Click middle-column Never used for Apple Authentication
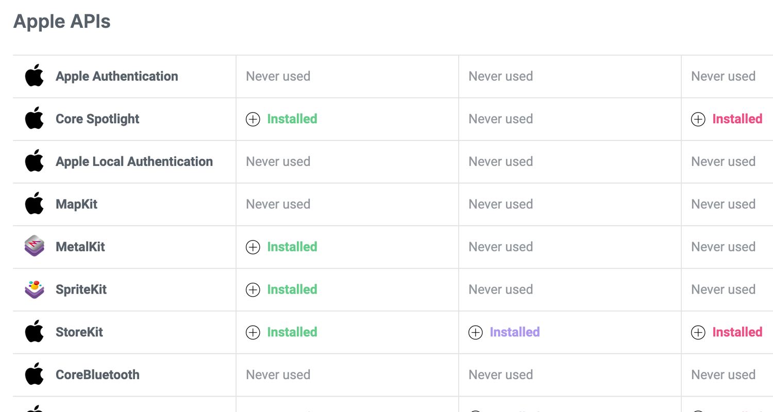The image size is (773, 412). click(x=501, y=76)
